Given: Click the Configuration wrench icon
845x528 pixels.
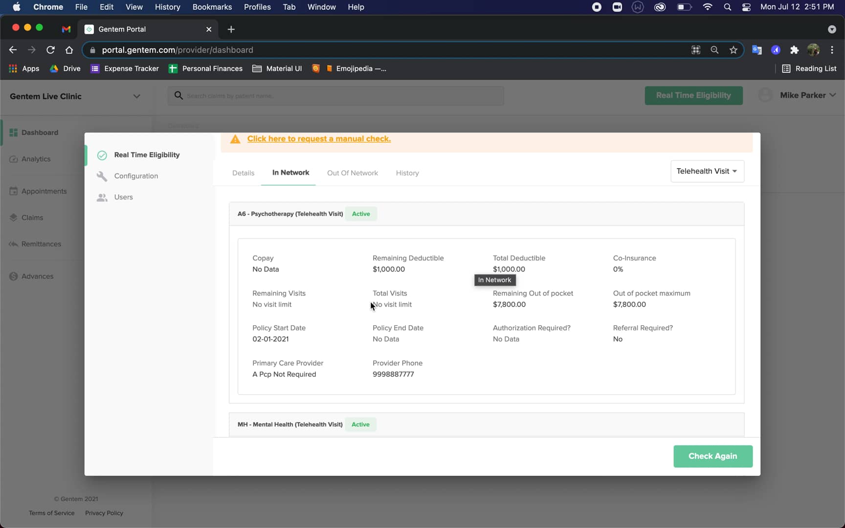Looking at the screenshot, I should [102, 176].
